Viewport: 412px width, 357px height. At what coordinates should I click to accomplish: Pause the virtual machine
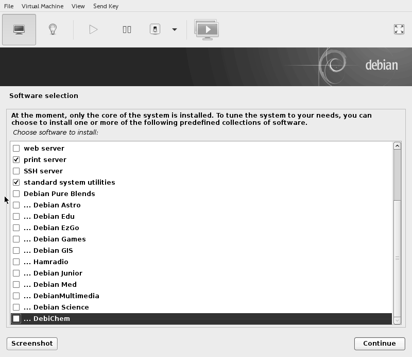click(x=127, y=29)
